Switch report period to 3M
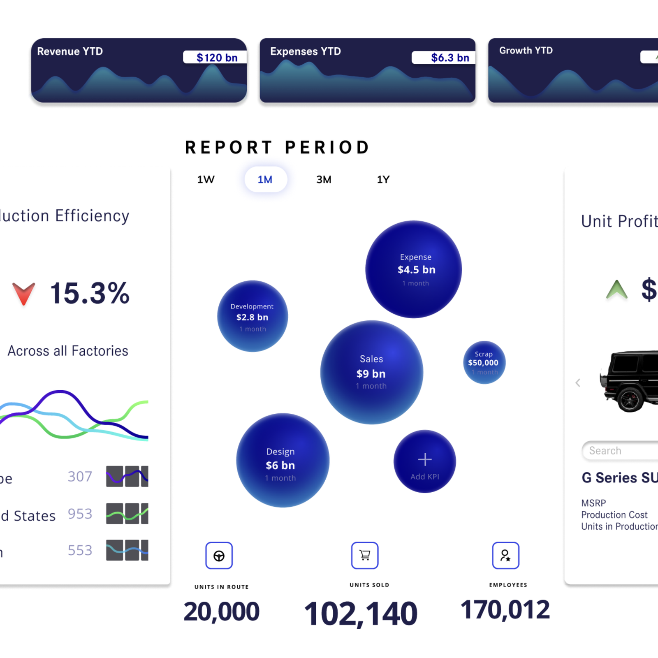The height and width of the screenshot is (658, 658). click(x=324, y=180)
